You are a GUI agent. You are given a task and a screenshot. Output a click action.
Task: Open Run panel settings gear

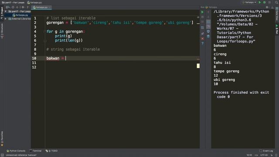(x=267, y=7)
